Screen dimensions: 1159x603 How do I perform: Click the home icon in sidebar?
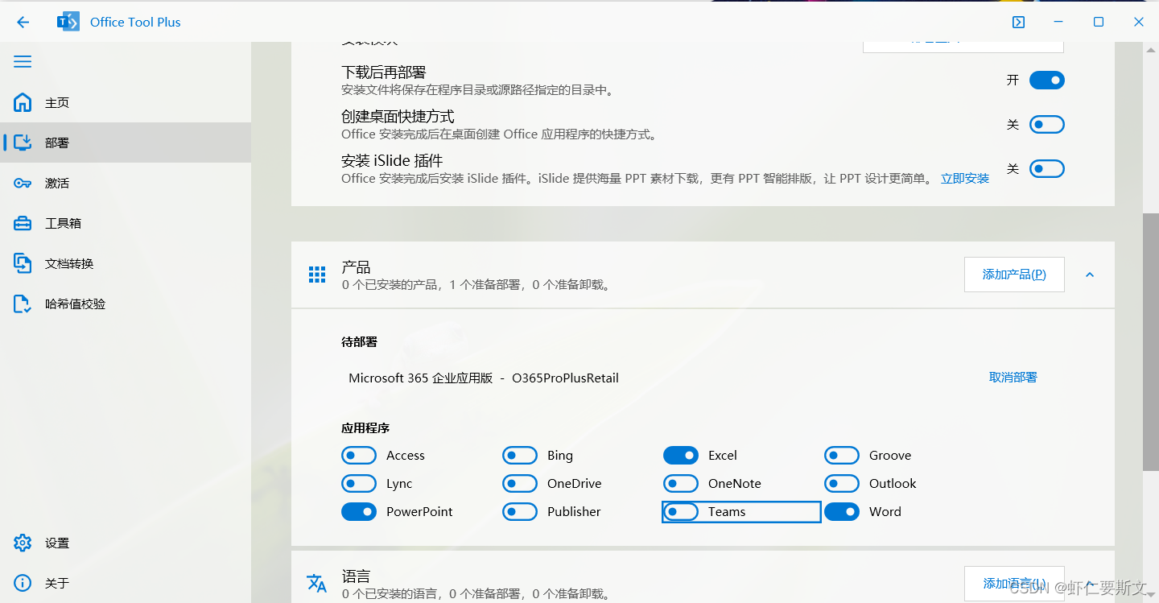[23, 102]
